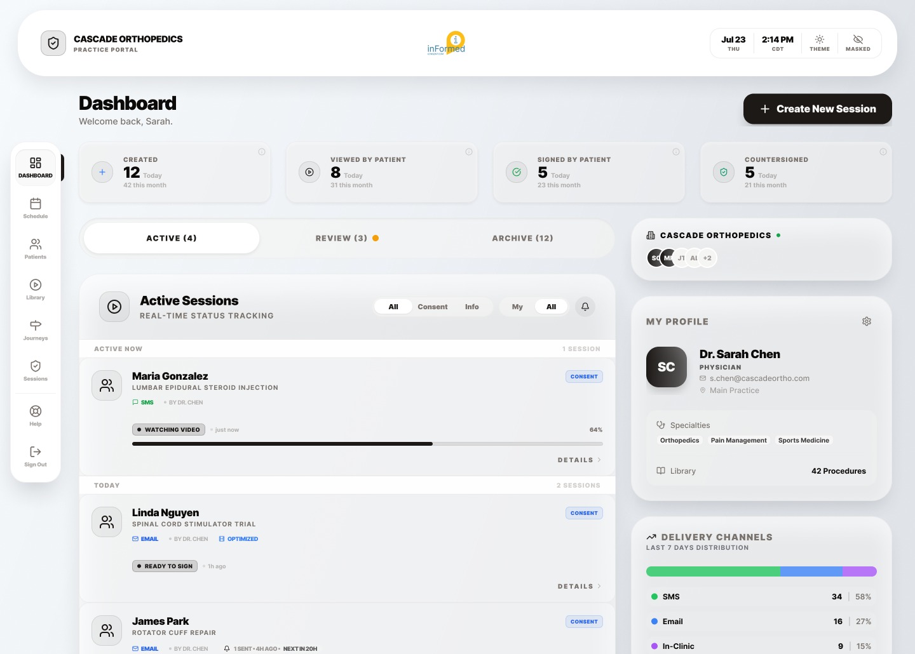This screenshot has height=654, width=915.
Task: Open My Profile settings gear
Action: 867,321
